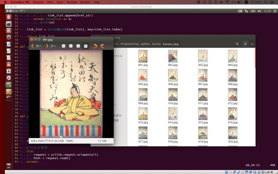Image resolution: width=278 pixels, height=174 pixels.
Task: Open the search icon in file manager
Action: [237, 44]
